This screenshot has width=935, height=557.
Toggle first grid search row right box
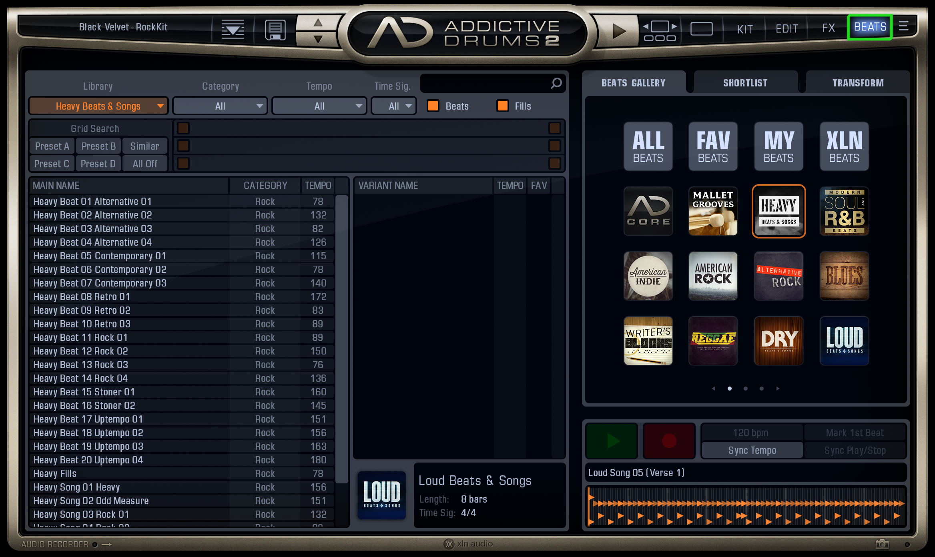coord(555,128)
